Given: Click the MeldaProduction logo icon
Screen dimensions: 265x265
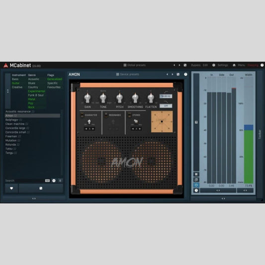Looking at the screenshot, I should [6, 65].
